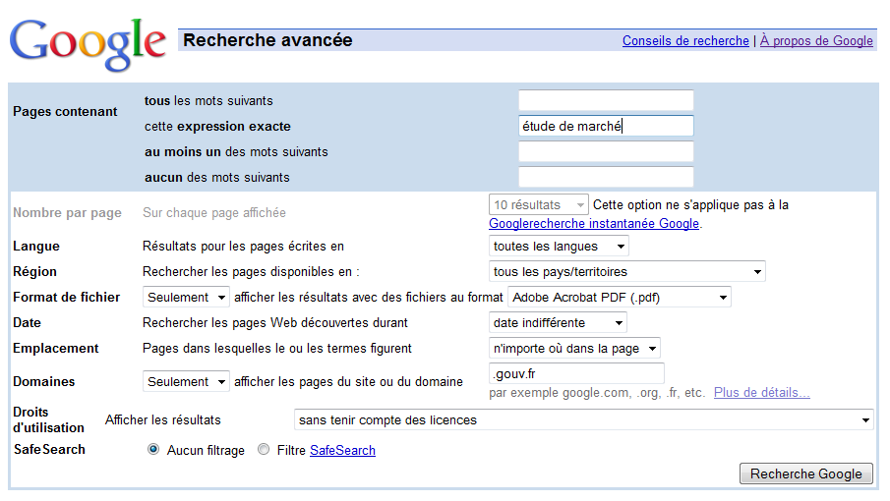Expand the sans tenir compte des licences dropdown
The height and width of the screenshot is (501, 890).
(x=583, y=420)
